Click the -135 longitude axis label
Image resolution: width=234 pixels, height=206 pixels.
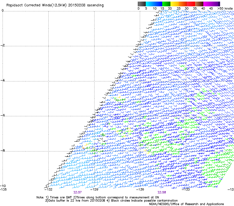[x=3, y=190]
